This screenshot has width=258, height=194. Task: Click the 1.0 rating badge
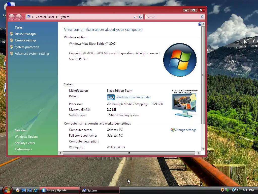111,97
